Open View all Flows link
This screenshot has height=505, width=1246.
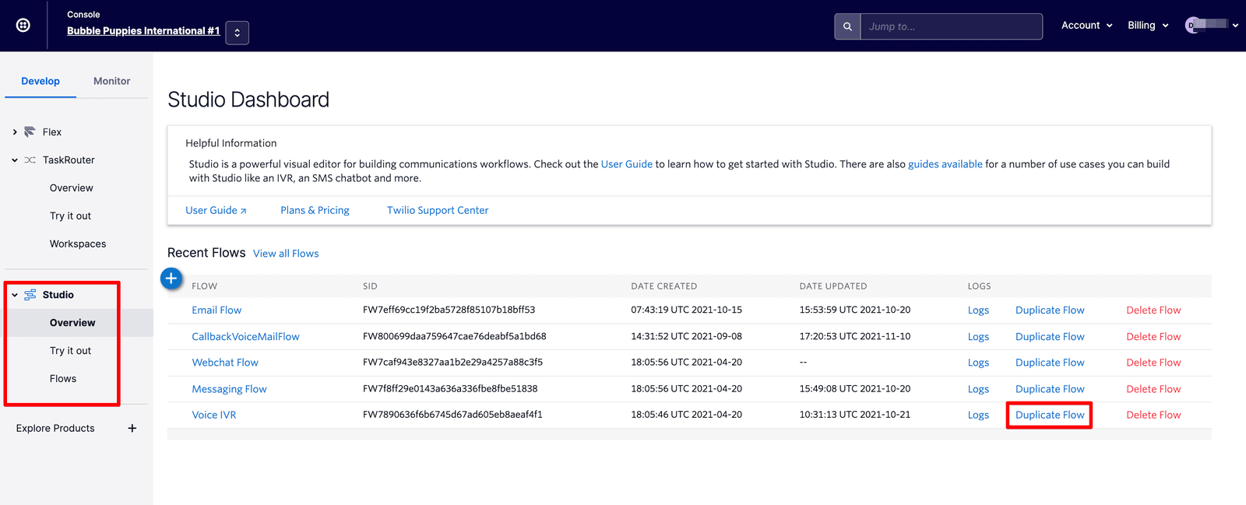(x=286, y=254)
